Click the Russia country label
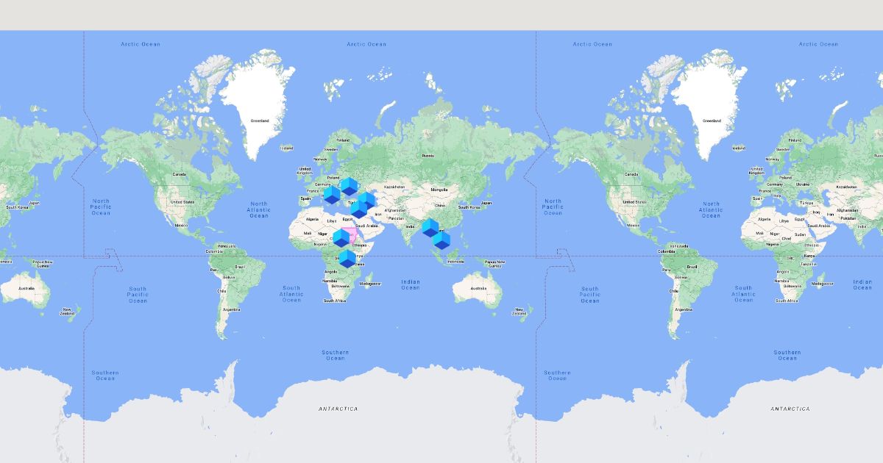The width and height of the screenshot is (883, 463). click(x=428, y=156)
